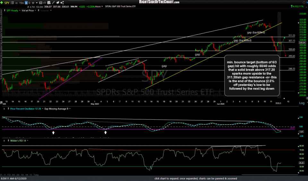Click the SPY ticker symbol field

tap(7, 3)
